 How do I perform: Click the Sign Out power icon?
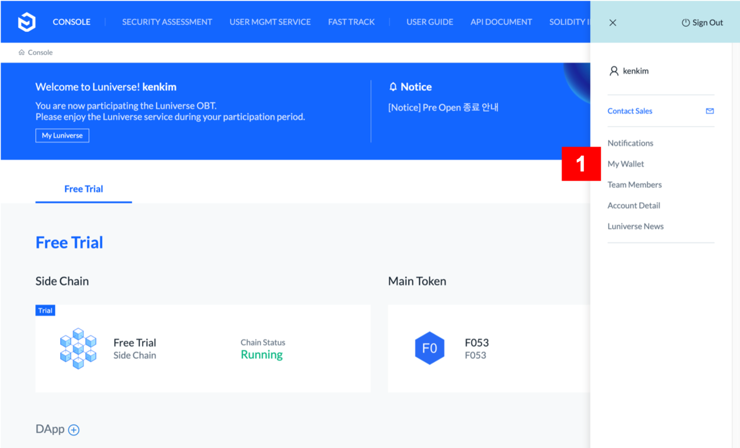coord(685,23)
